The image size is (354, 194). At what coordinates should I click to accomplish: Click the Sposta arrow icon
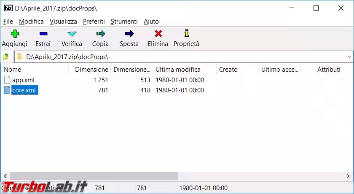[x=129, y=34]
